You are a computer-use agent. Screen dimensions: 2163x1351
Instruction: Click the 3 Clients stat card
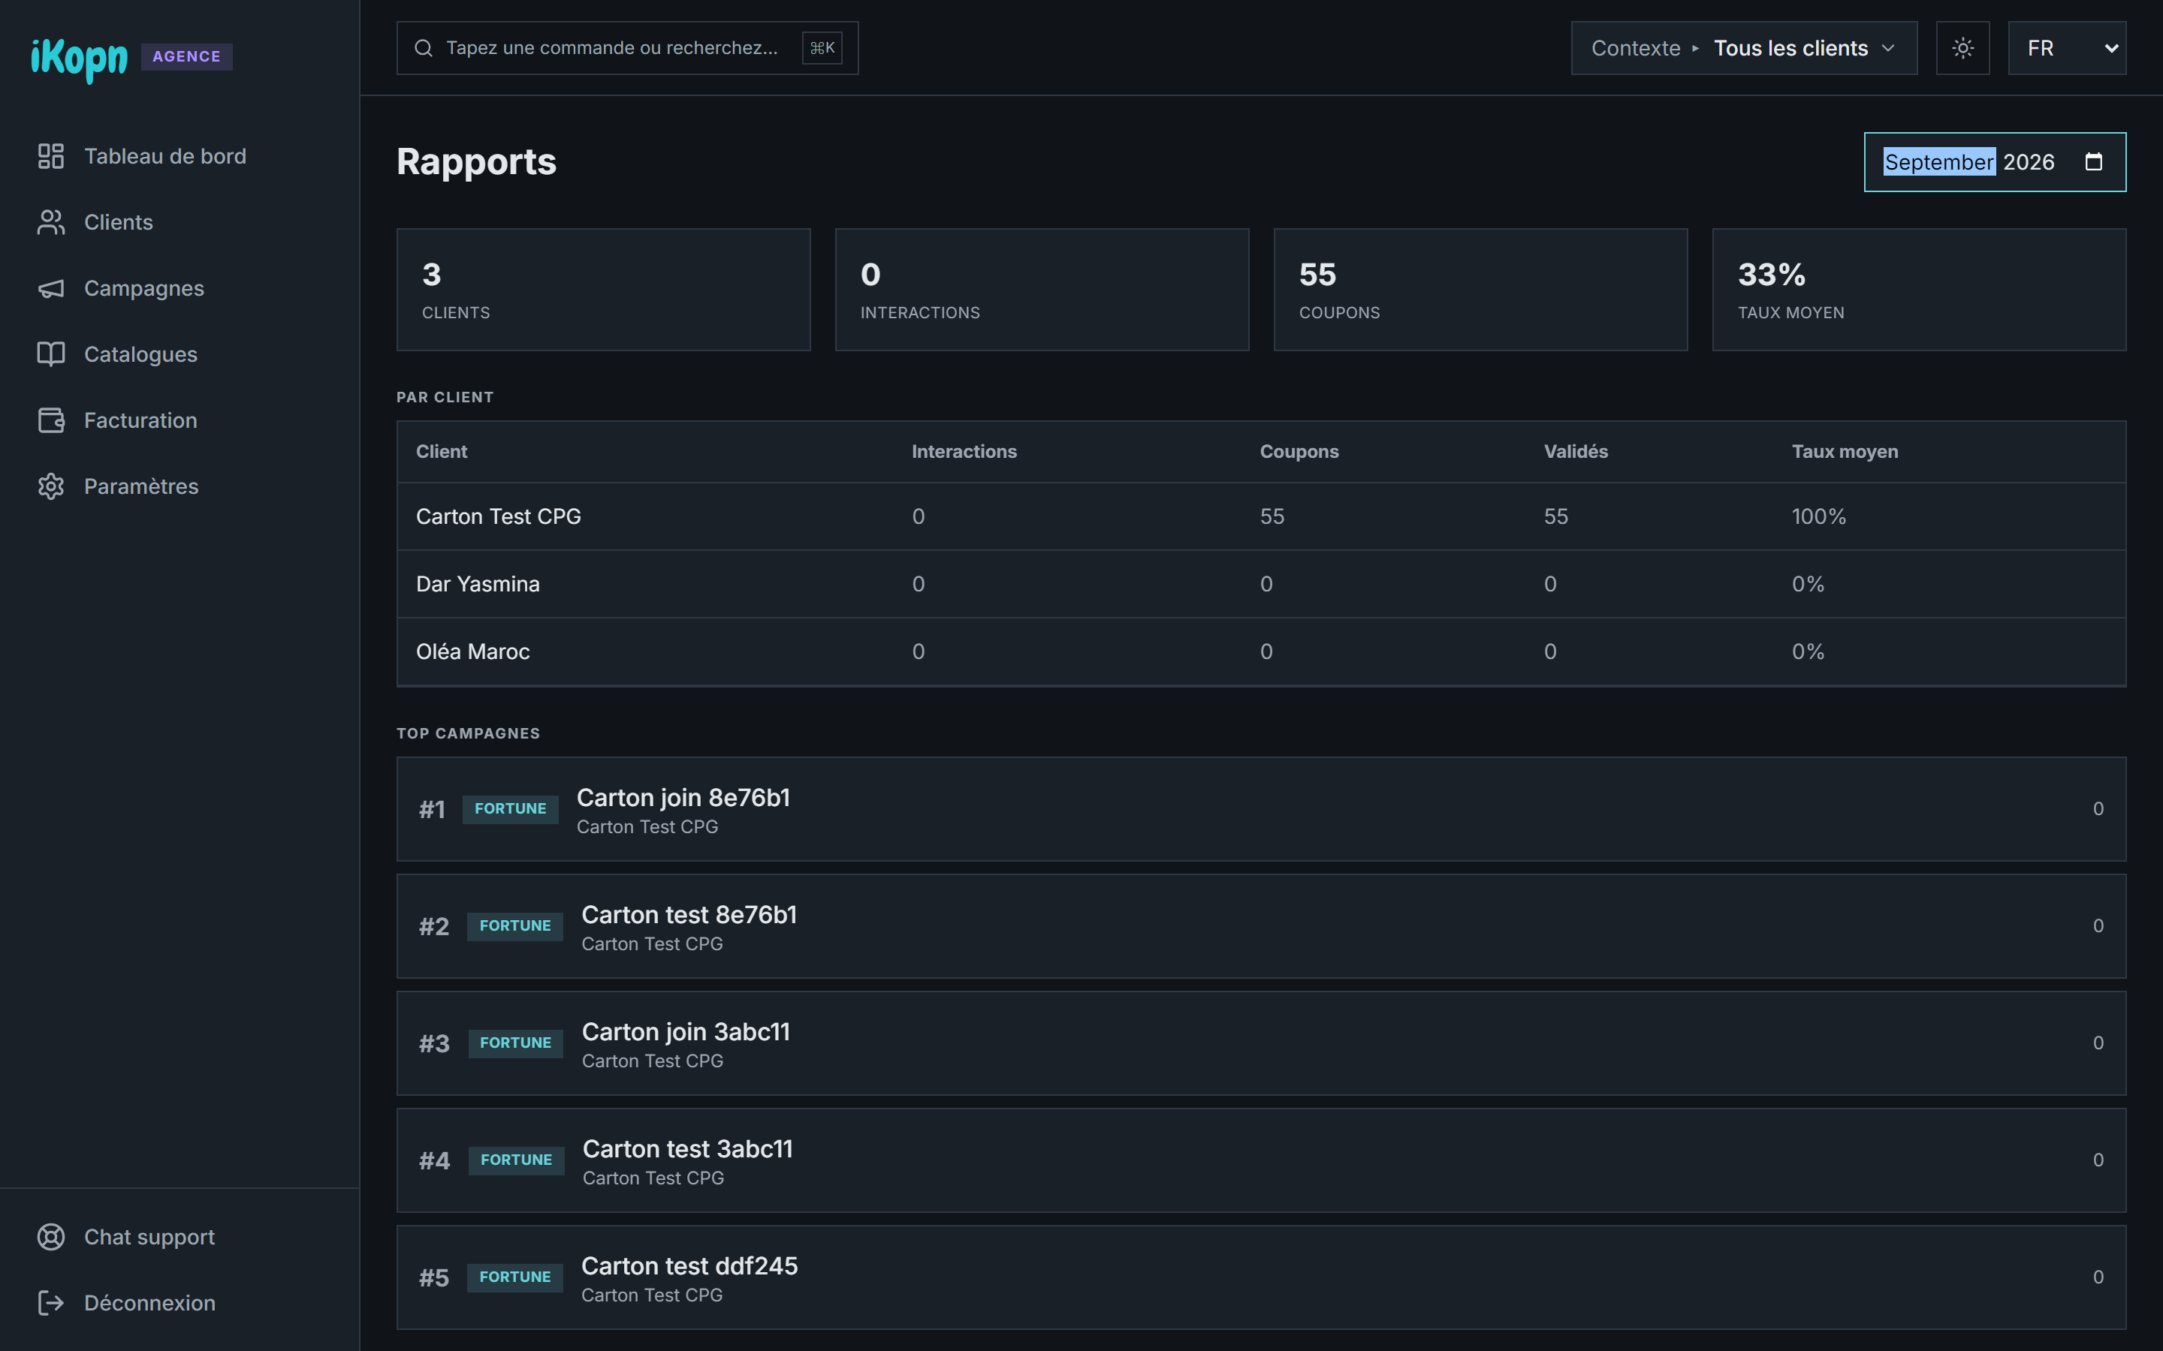pyautogui.click(x=603, y=290)
